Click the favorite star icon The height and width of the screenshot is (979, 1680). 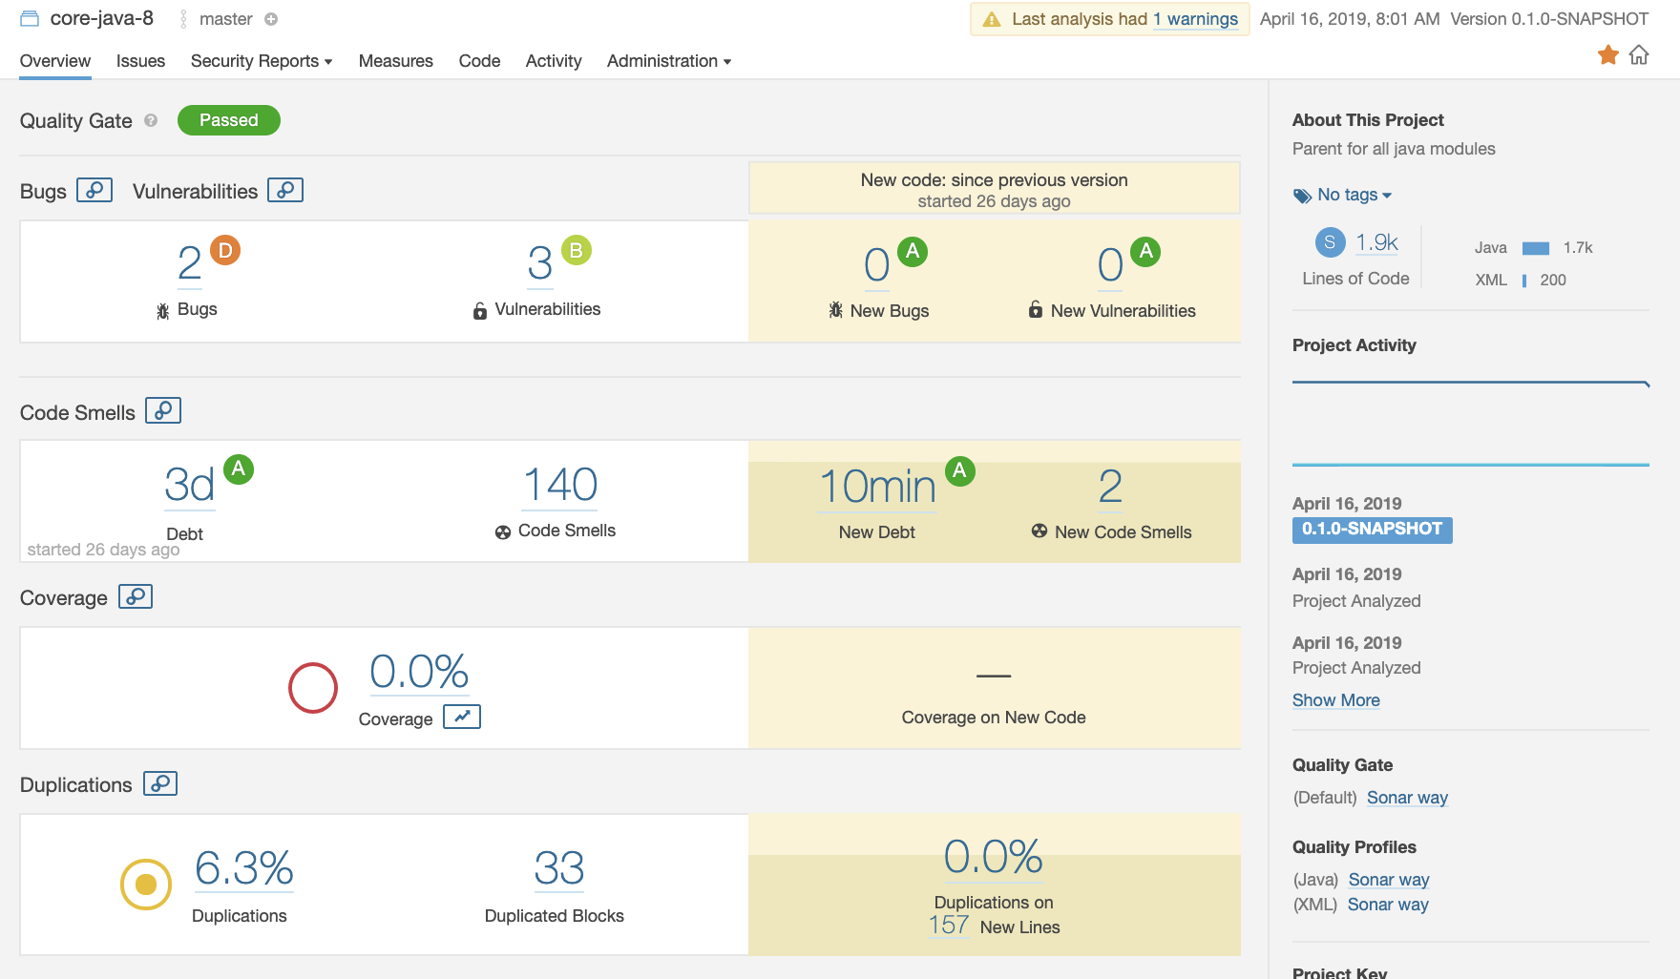coord(1608,55)
